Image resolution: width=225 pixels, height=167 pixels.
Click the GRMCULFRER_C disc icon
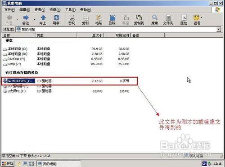pos(5,81)
